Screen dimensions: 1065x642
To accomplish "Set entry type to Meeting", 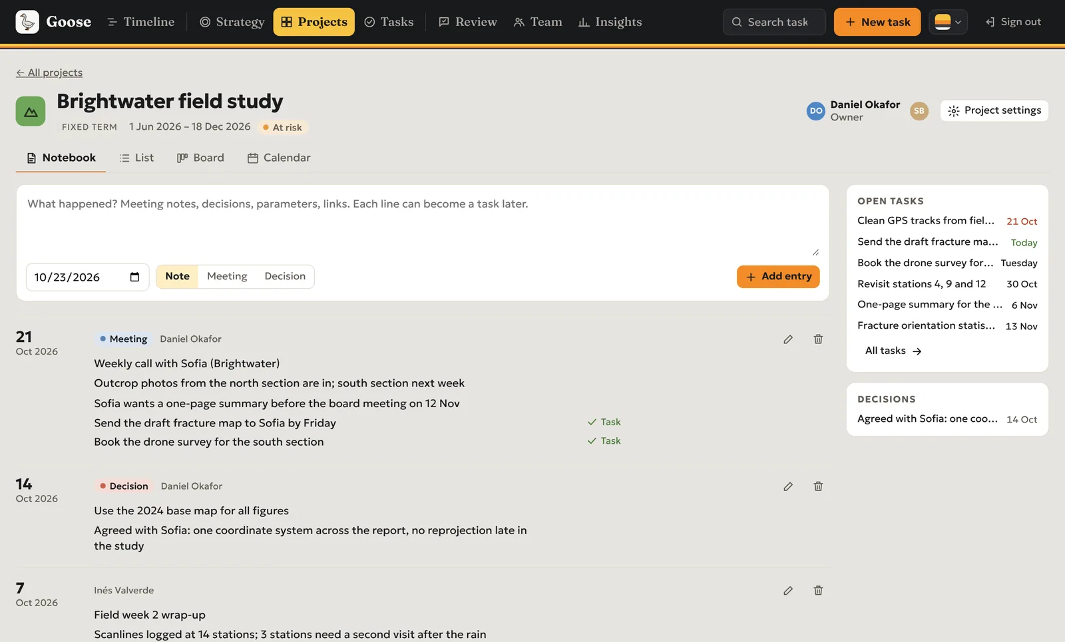I will click(x=227, y=277).
